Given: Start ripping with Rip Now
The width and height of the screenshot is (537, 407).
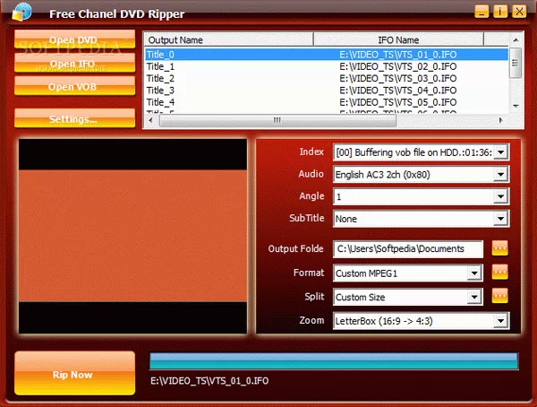Looking at the screenshot, I should pyautogui.click(x=74, y=375).
